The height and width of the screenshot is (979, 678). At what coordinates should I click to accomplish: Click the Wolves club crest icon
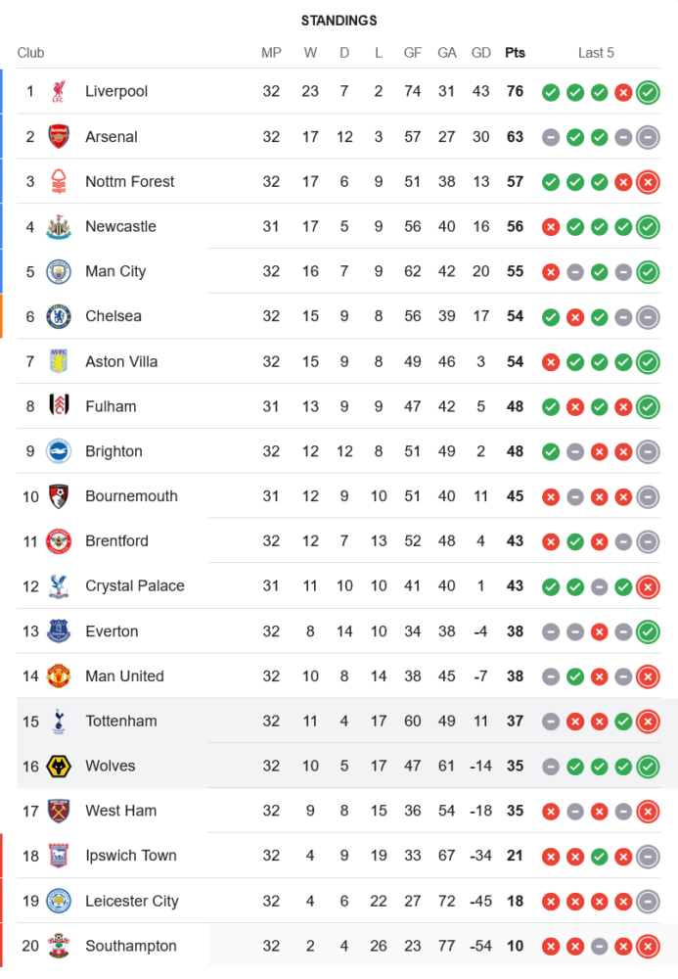tap(59, 767)
